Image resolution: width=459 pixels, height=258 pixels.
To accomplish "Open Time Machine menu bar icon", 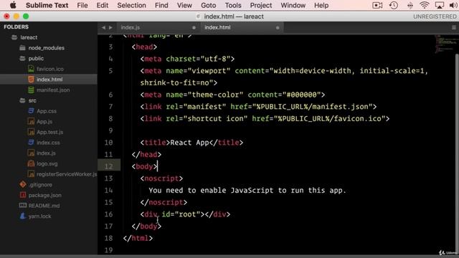I will tap(394, 5).
